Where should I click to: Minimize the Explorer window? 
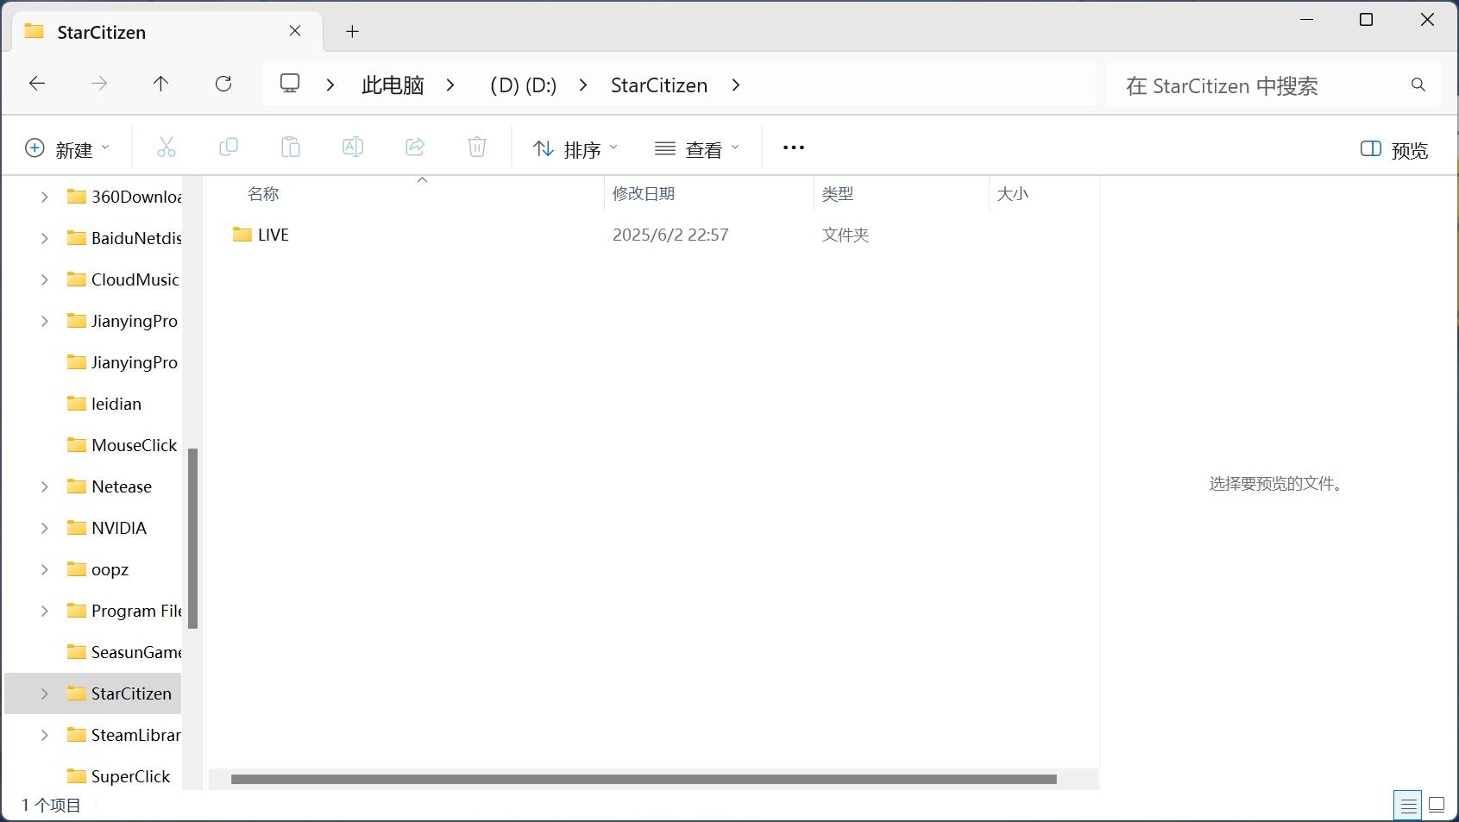(x=1307, y=19)
